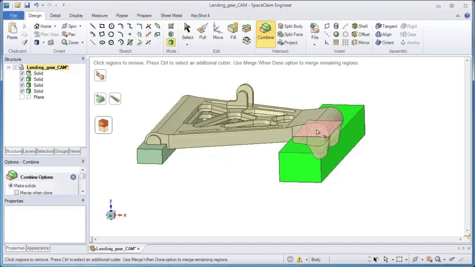Open the Spin dropdown arrow
The image size is (475, 267).
click(x=80, y=26)
